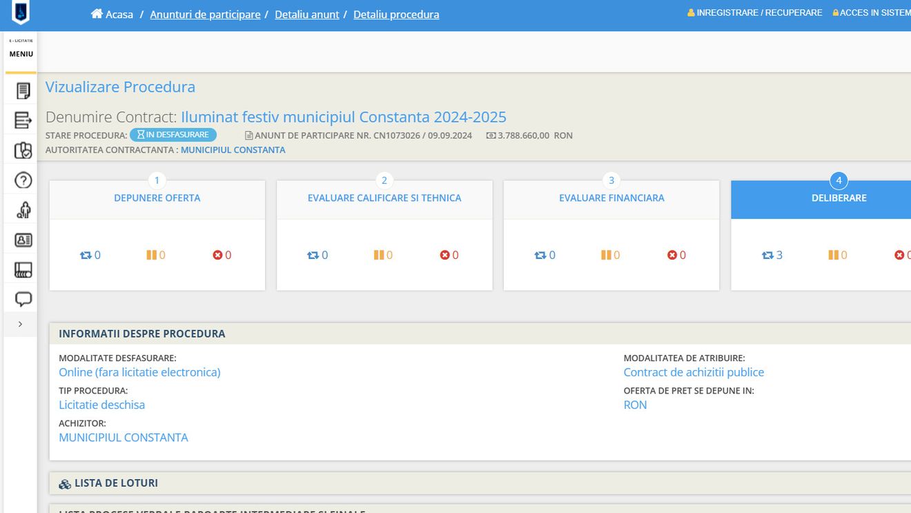911x513 pixels.
Task: Click retweet icon in EVALUARE FINANCIARA card
Action: tap(540, 255)
